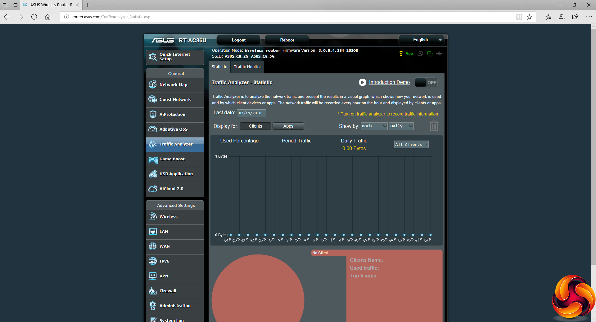Open AiProtection shield icon
596x322 pixels.
[x=153, y=114]
